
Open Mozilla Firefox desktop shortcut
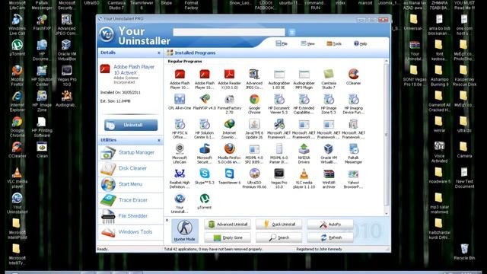(17, 76)
